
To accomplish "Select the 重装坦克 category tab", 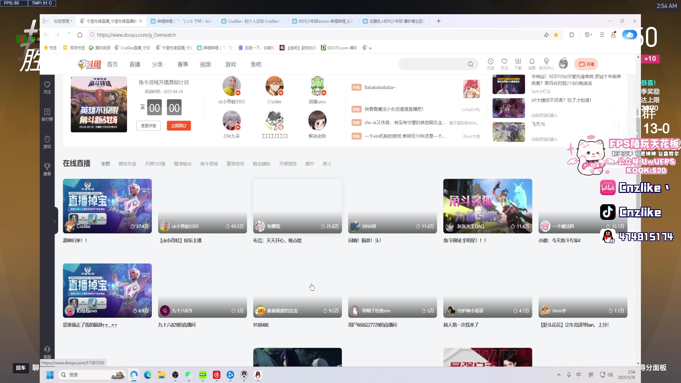I will (235, 164).
